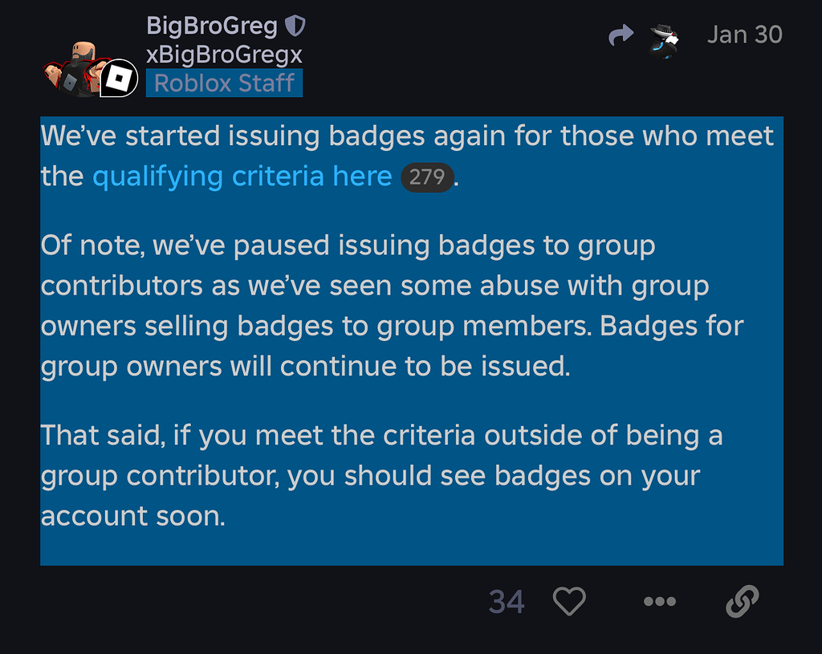Open the Roblox Staff group badge
This screenshot has height=654, width=822.
coord(224,83)
